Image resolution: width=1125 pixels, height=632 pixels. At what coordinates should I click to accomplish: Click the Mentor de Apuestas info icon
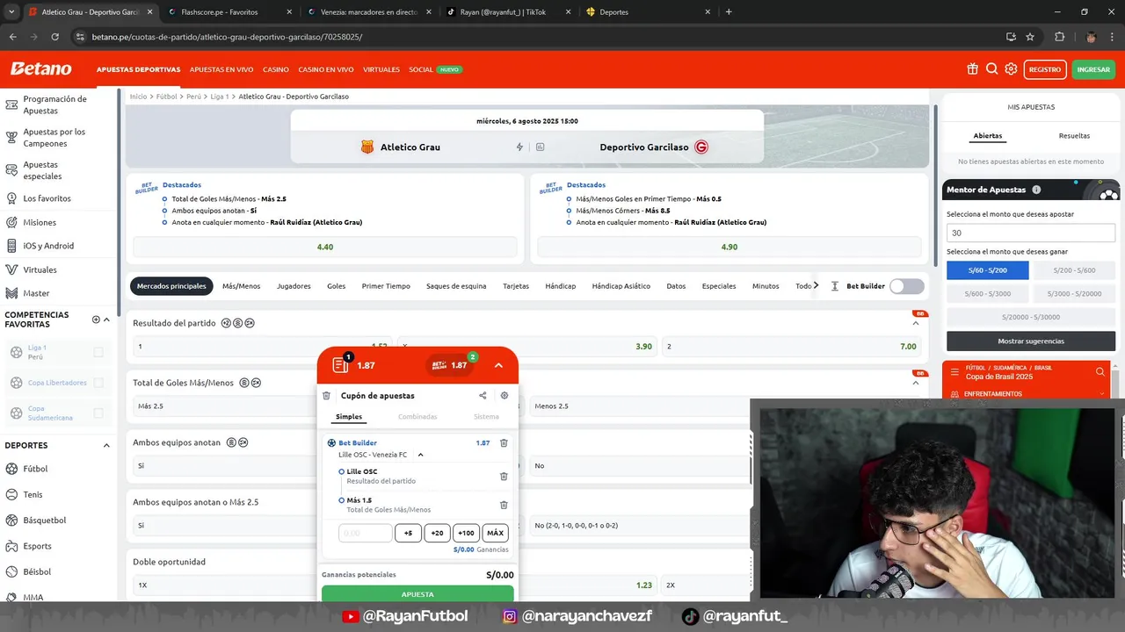pyautogui.click(x=1036, y=190)
